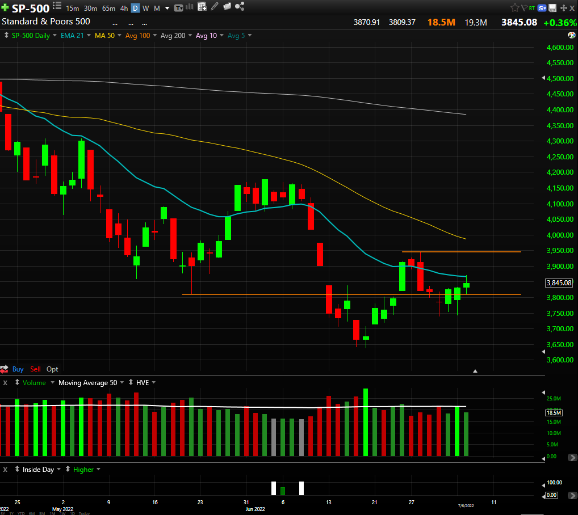Click the RT real-time indicator
This screenshot has height=515, width=578.
pyautogui.click(x=531, y=8)
